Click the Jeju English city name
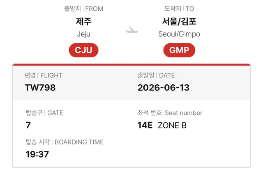 coord(83,34)
